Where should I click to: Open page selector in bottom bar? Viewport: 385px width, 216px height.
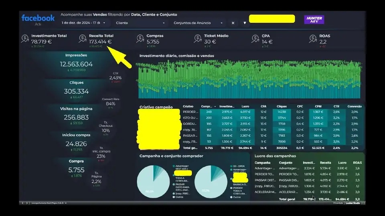49,203
